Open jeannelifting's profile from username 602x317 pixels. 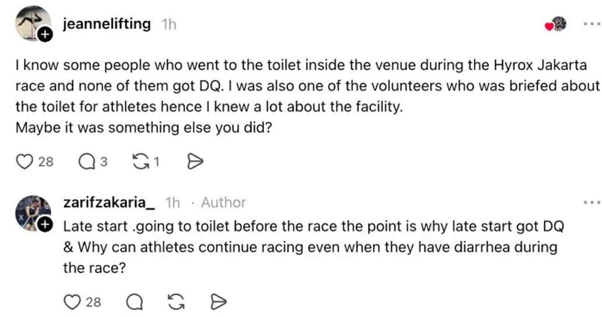coord(107,24)
